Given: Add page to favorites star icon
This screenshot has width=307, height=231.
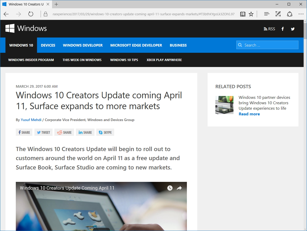Looking at the screenshot, I should [x=251, y=14].
